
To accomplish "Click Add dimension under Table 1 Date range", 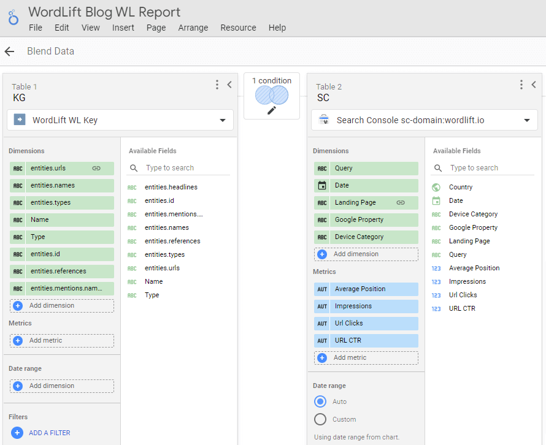I will (x=62, y=386).
